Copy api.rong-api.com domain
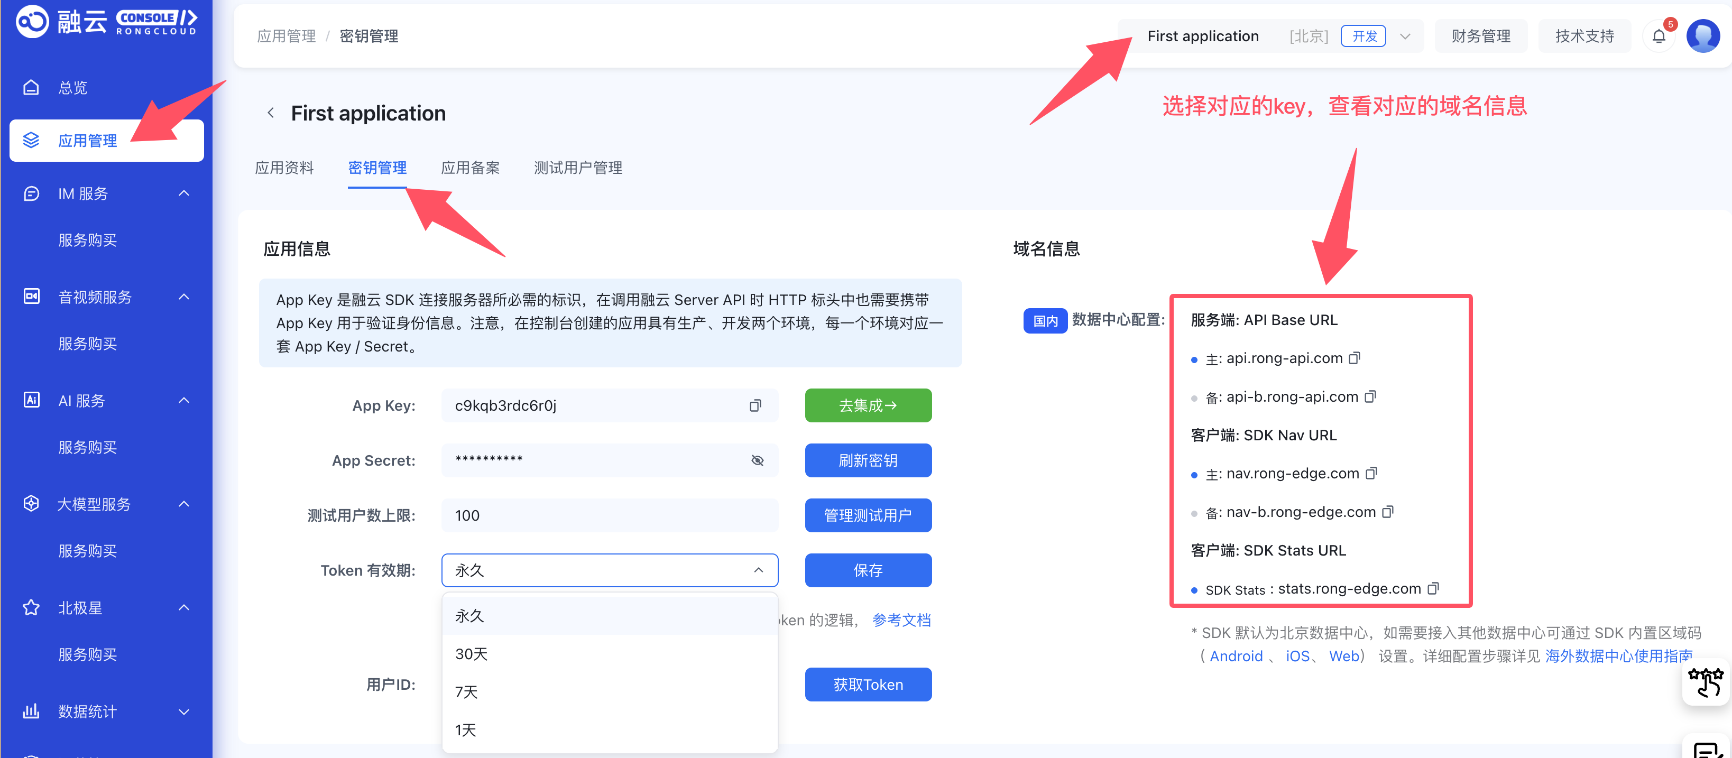The height and width of the screenshot is (758, 1732). 1354,358
